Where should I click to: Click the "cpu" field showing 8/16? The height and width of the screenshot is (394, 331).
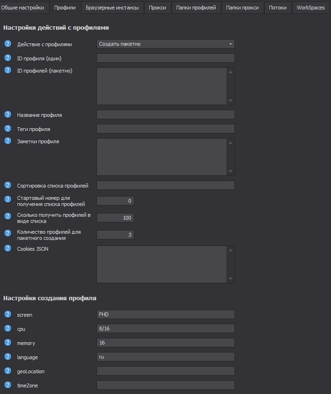pyautogui.click(x=165, y=328)
